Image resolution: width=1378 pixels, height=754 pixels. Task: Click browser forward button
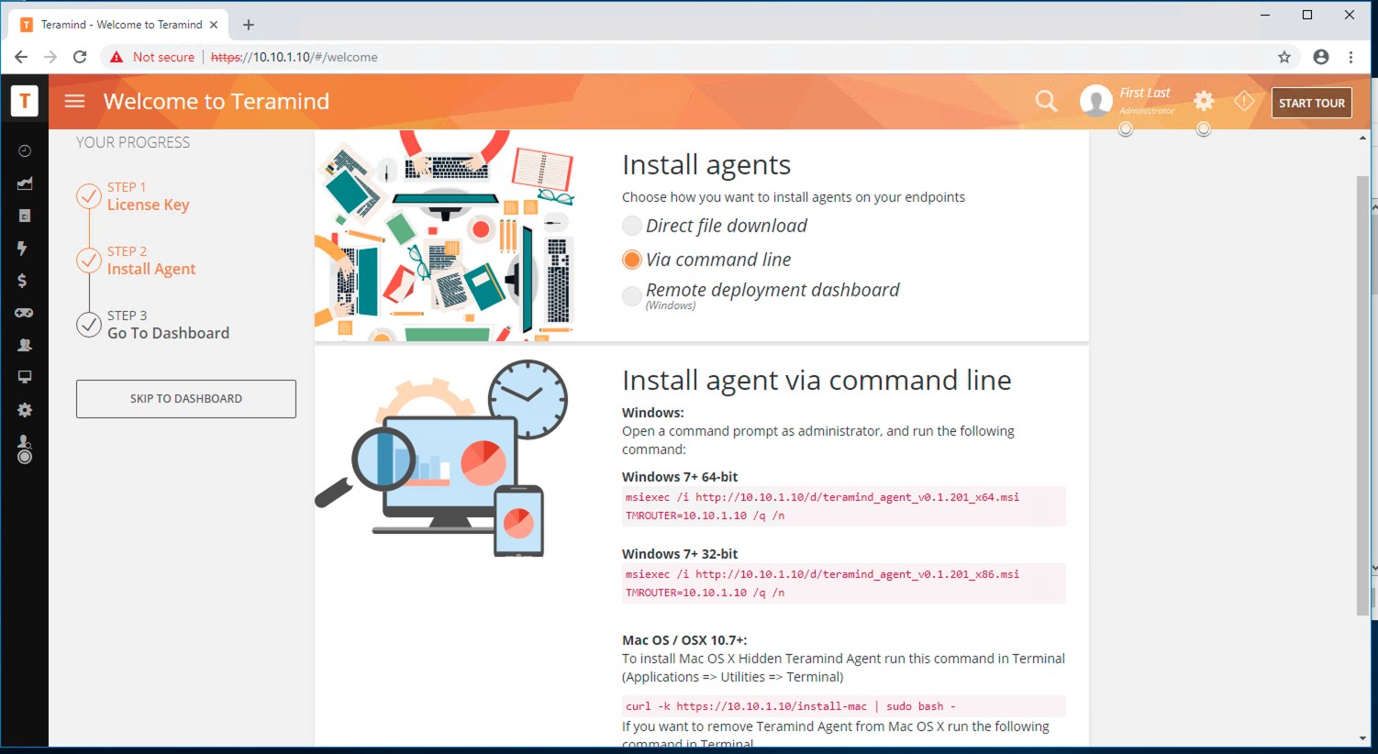[50, 57]
